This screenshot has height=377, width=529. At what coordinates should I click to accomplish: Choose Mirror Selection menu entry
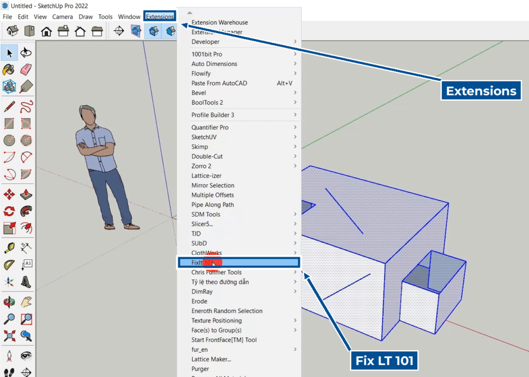point(239,185)
